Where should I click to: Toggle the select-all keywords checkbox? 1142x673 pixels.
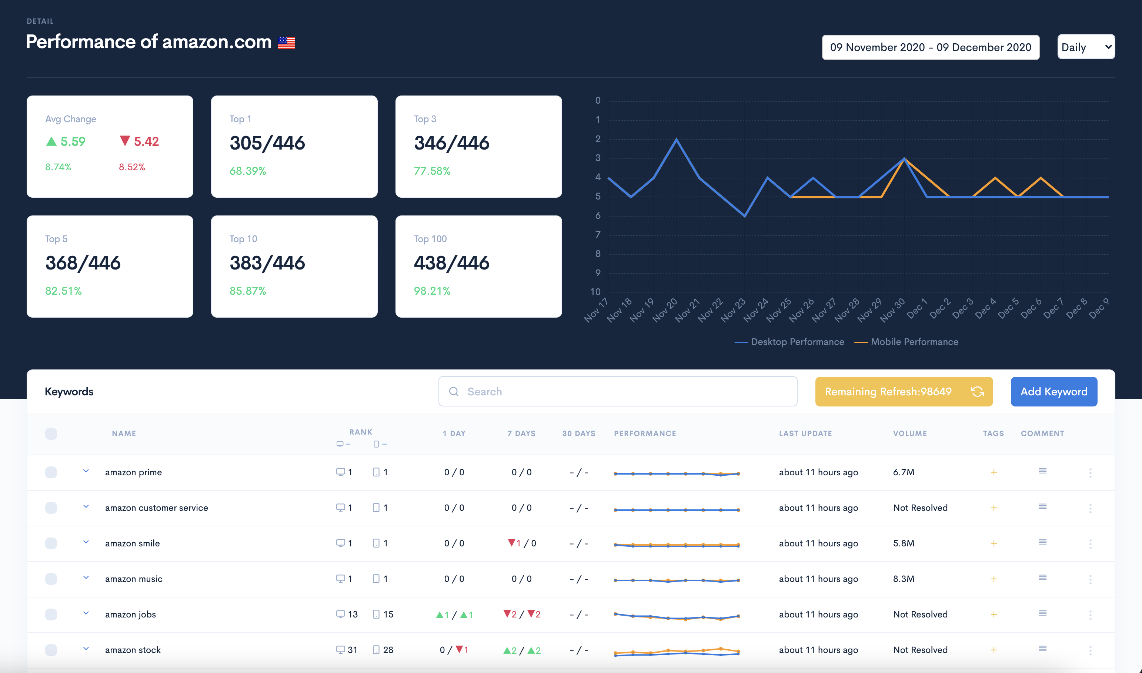(51, 433)
